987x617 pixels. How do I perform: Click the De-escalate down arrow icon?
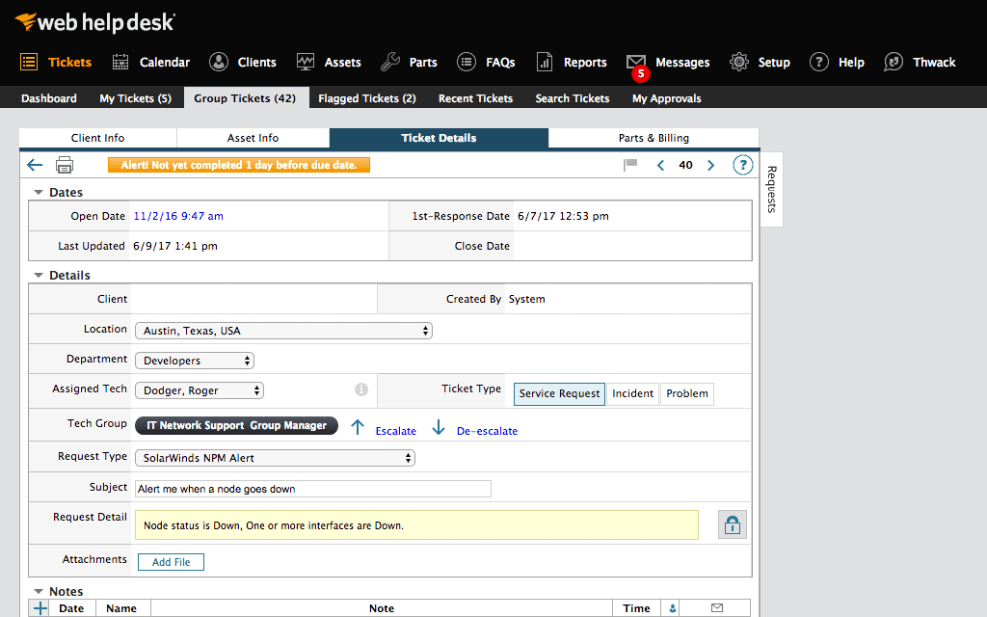(439, 427)
